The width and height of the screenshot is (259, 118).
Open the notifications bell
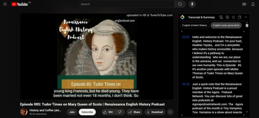[x=253, y=4]
